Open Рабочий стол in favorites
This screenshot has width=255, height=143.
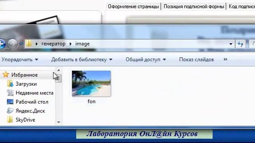click(x=32, y=102)
